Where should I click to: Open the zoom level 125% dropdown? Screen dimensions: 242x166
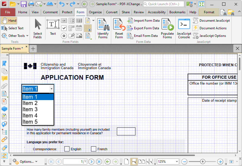click(177, 162)
